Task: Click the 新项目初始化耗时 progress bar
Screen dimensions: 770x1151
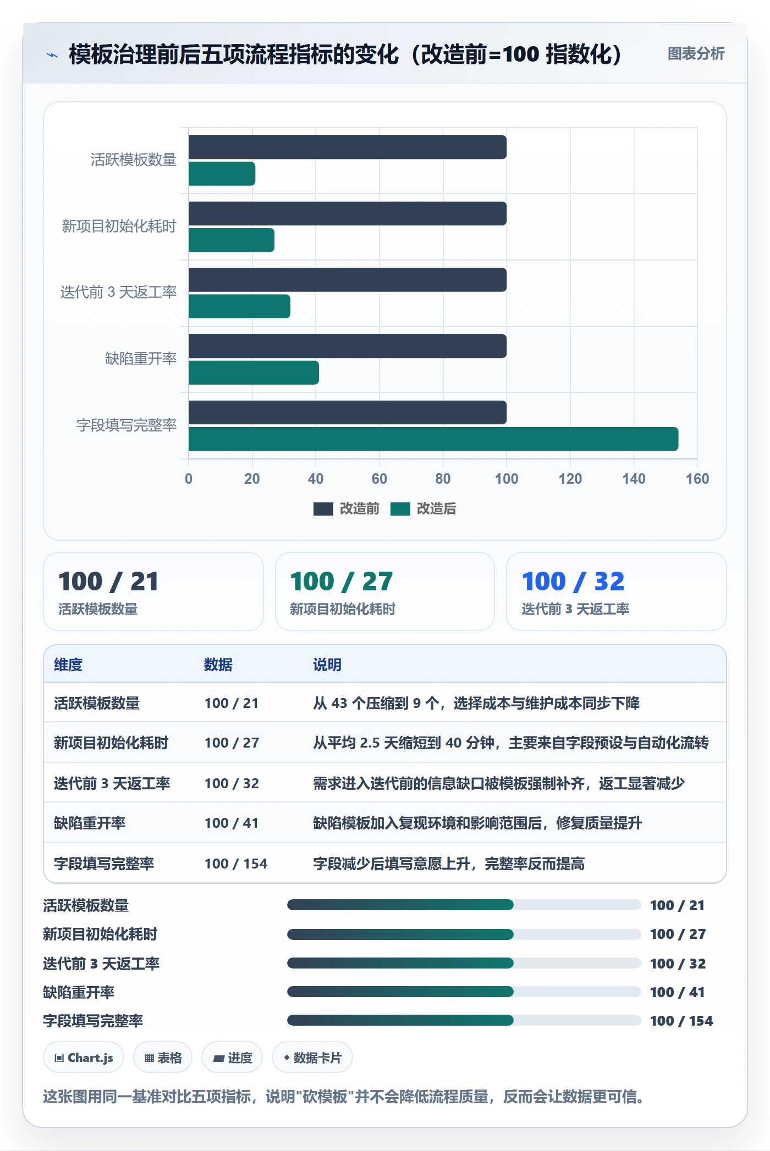Action: pyautogui.click(x=464, y=934)
